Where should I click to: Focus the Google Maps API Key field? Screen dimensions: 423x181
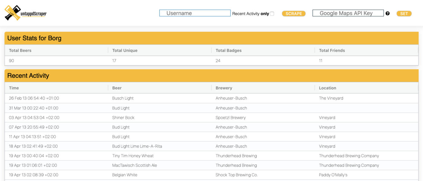pos(348,13)
